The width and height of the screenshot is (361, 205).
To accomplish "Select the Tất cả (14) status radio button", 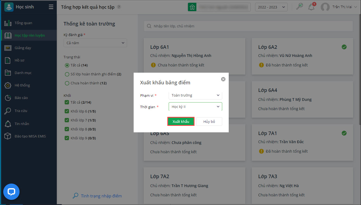I will (x=67, y=65).
